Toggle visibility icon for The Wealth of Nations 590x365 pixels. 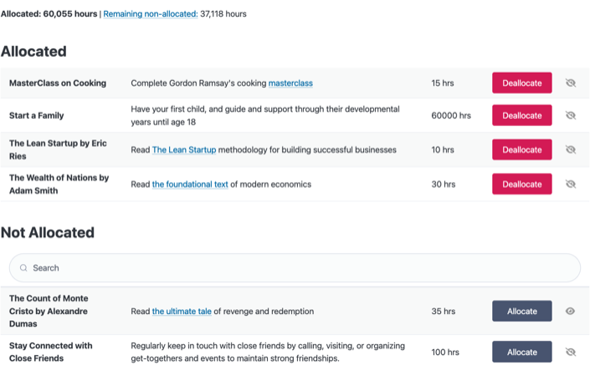tap(571, 184)
